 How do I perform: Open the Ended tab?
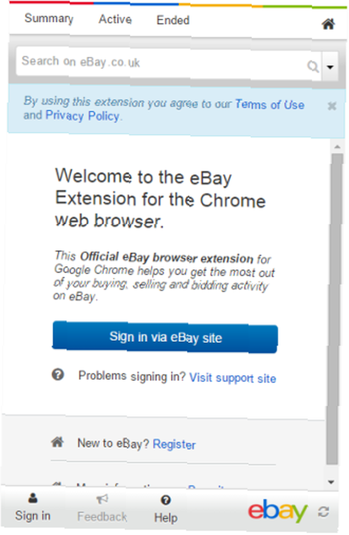(173, 20)
